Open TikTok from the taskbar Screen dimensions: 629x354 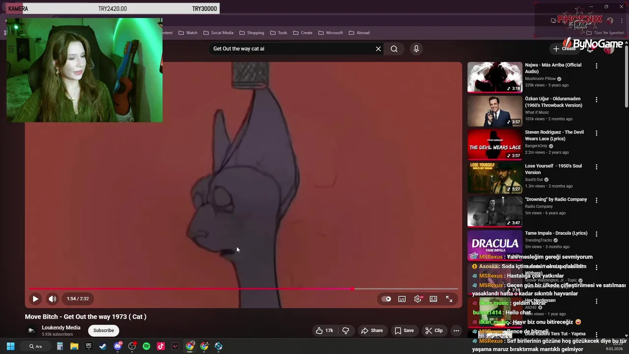(x=161, y=346)
